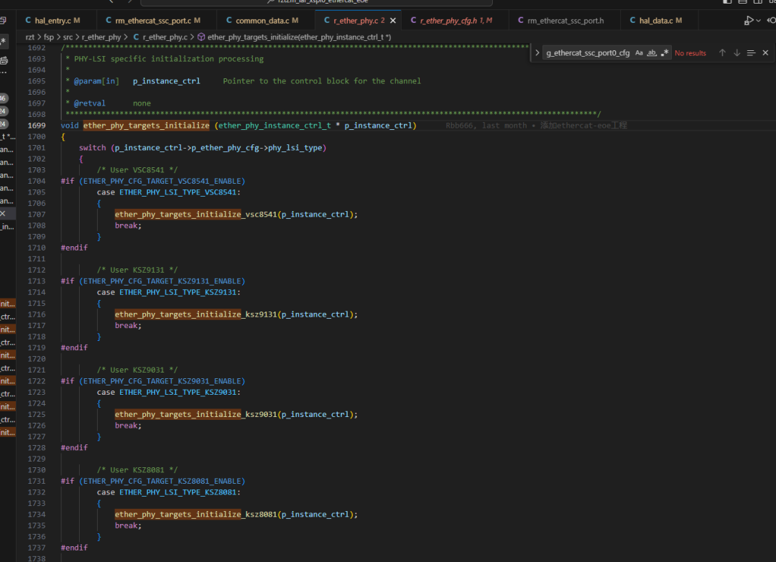Toggle Match Whole Word in find box
Viewport: 776px width, 562px height.
652,53
